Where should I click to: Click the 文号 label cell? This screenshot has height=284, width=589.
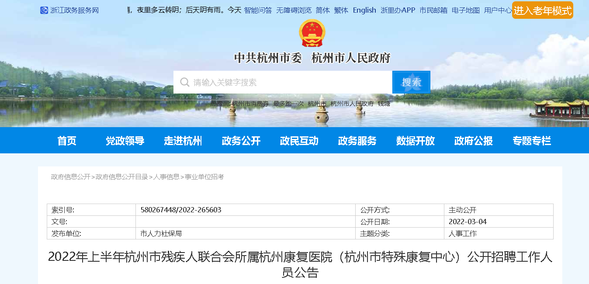[x=91, y=222]
